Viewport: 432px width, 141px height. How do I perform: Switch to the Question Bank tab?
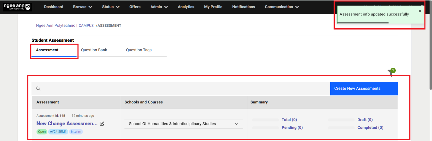(94, 50)
